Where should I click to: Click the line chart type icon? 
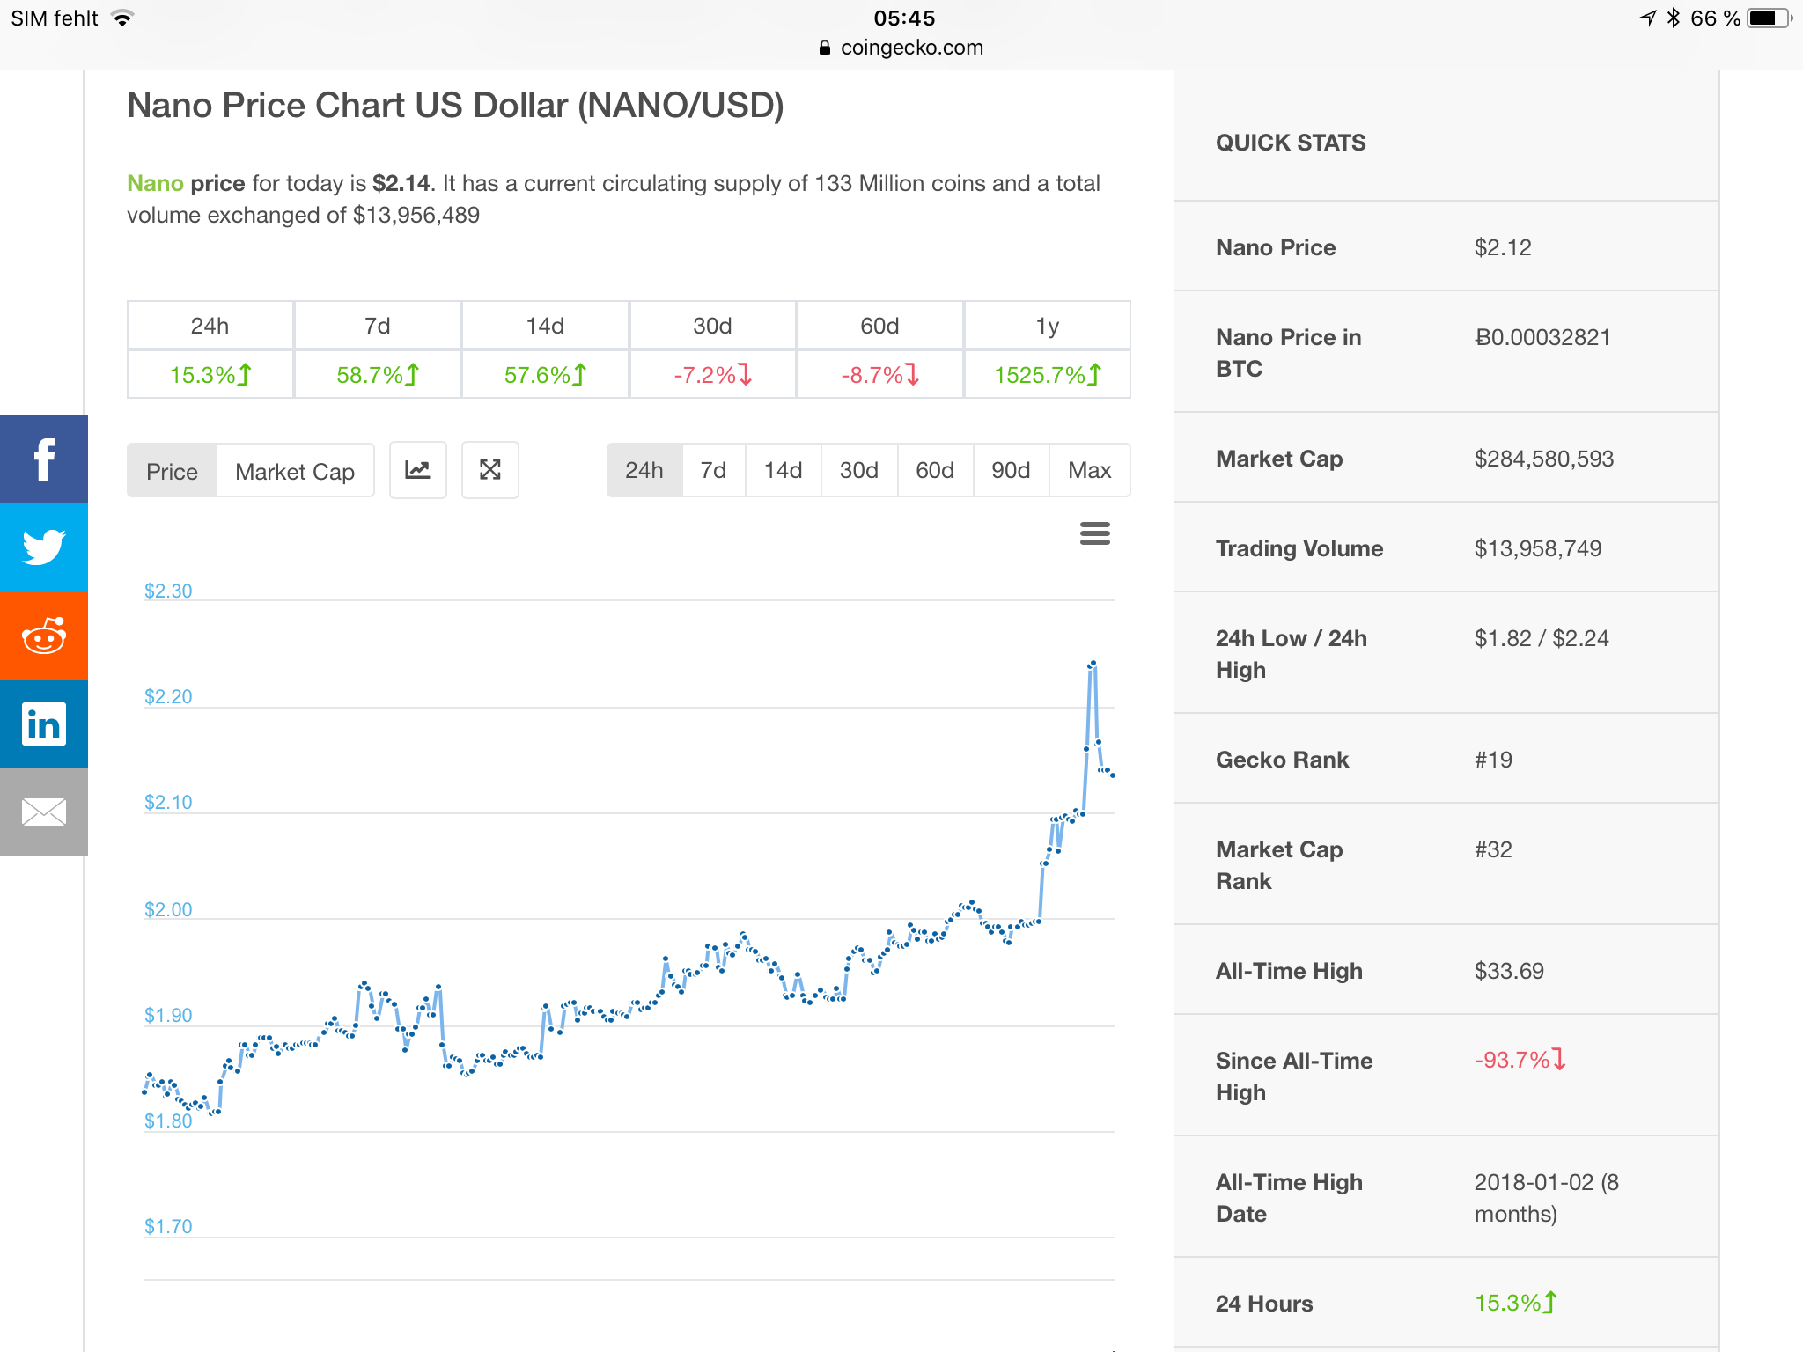417,470
